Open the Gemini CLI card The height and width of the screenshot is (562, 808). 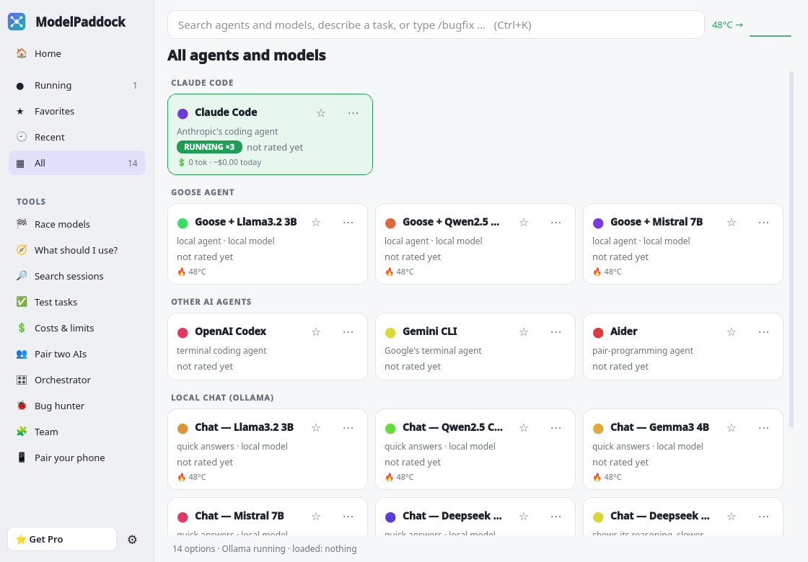click(x=475, y=347)
